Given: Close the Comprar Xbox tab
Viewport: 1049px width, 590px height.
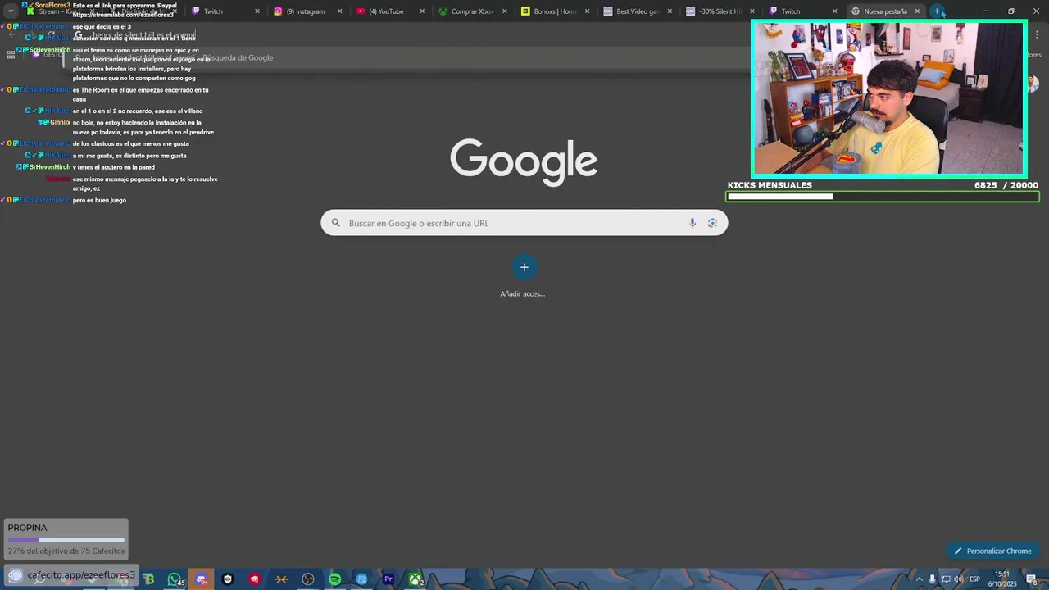Looking at the screenshot, I should [505, 11].
